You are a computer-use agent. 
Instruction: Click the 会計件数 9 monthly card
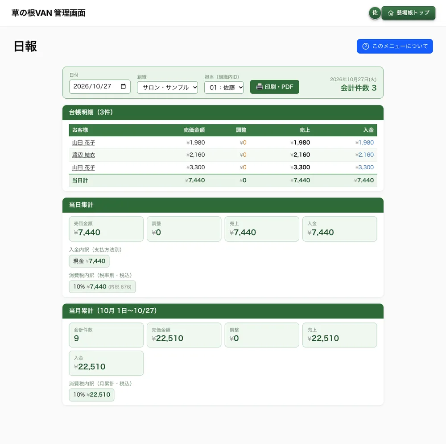[106, 335]
